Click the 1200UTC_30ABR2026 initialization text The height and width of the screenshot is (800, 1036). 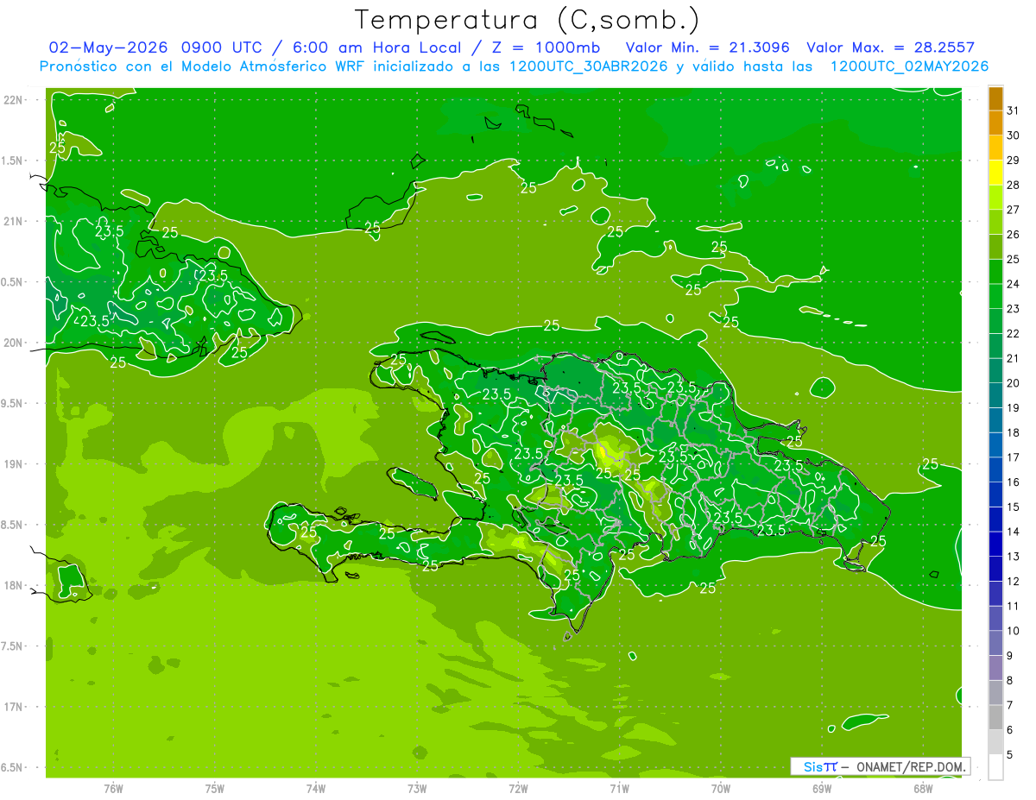(588, 66)
